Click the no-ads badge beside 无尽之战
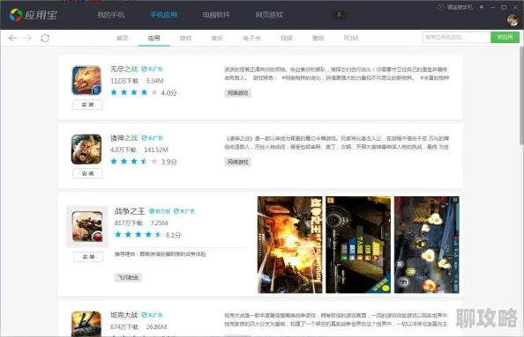This screenshot has width=524, height=337. (x=152, y=69)
